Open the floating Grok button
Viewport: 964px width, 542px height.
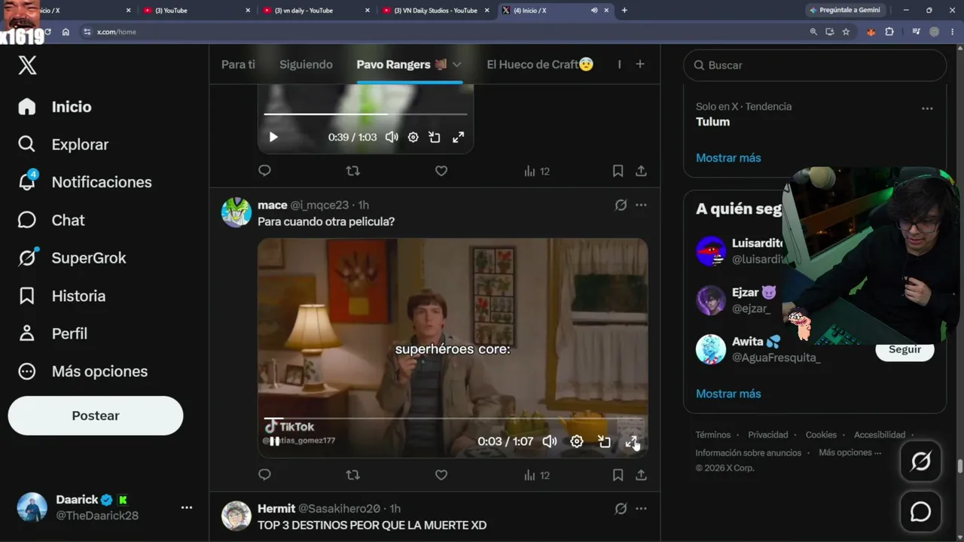[x=921, y=461]
